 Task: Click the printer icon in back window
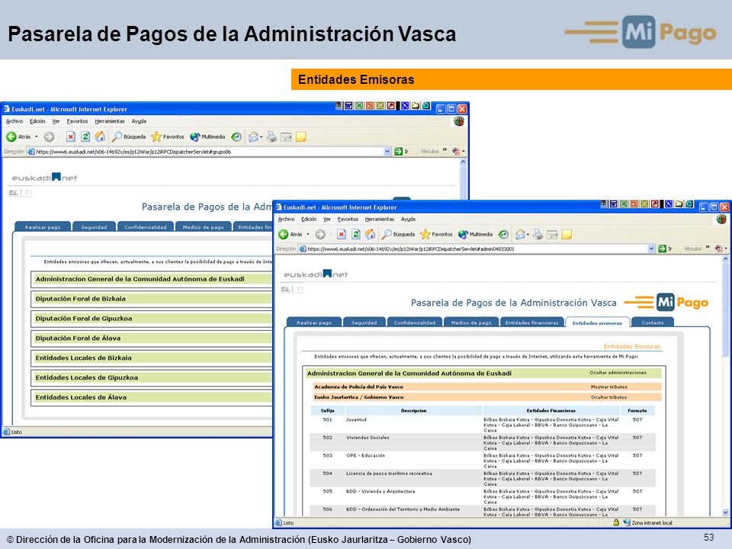(271, 136)
